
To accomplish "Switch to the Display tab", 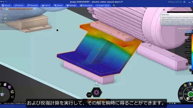I will (x=19, y=5).
